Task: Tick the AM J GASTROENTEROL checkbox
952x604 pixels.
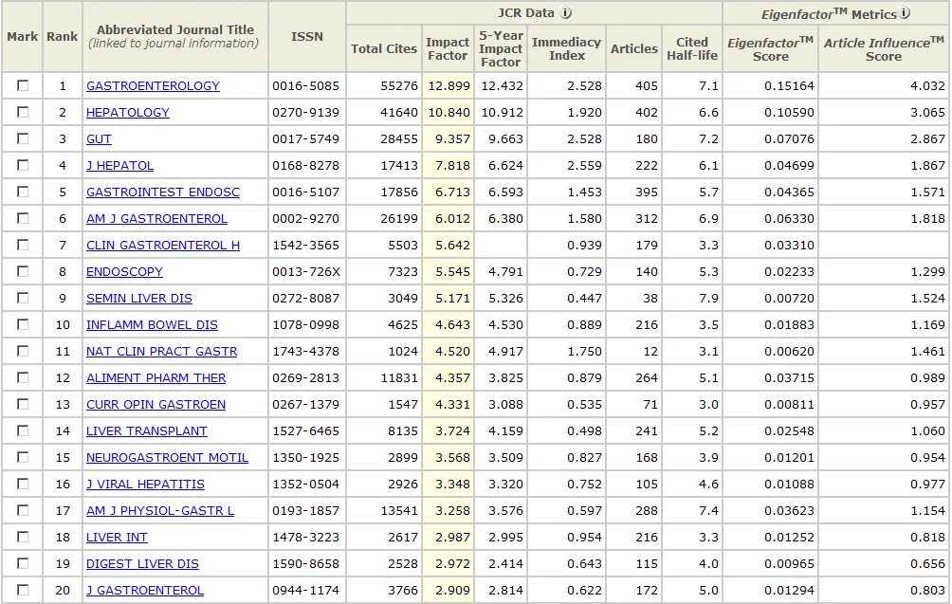Action: pyautogui.click(x=23, y=218)
